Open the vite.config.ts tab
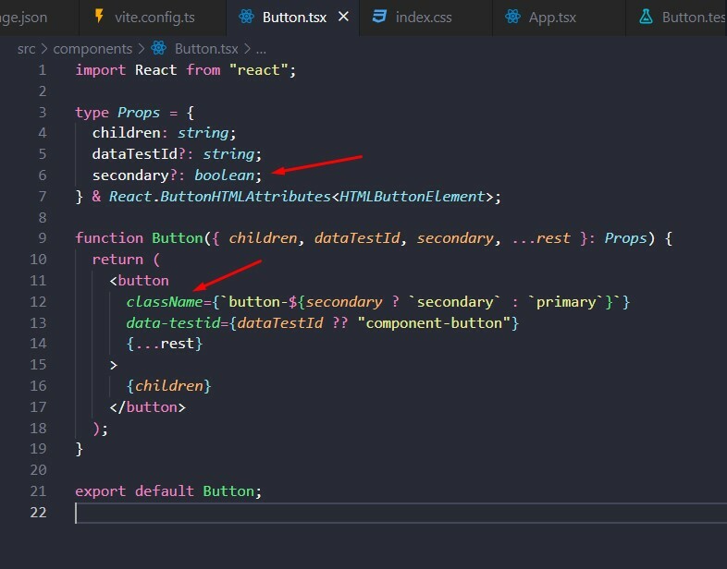 [153, 17]
